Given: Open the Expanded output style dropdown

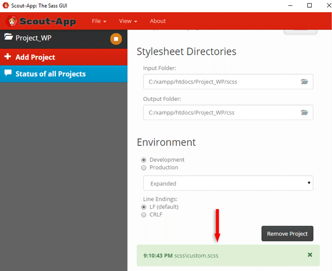Looking at the screenshot, I should pyautogui.click(x=228, y=183).
